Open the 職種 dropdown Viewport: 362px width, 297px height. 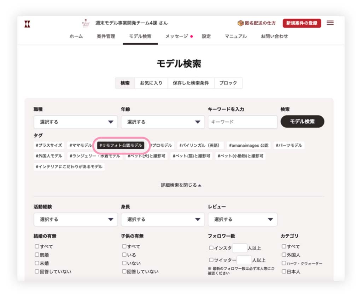pos(76,122)
